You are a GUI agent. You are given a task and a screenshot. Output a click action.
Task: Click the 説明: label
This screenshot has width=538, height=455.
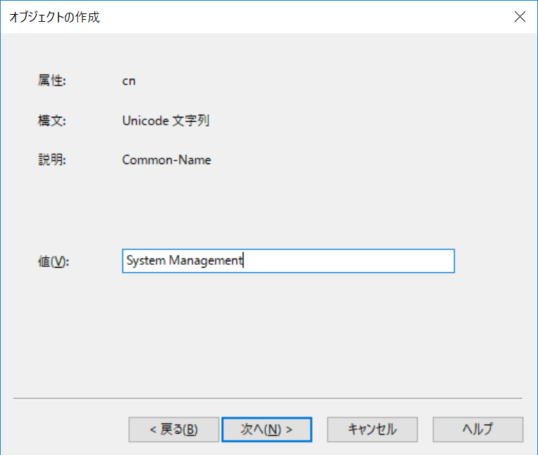click(52, 160)
